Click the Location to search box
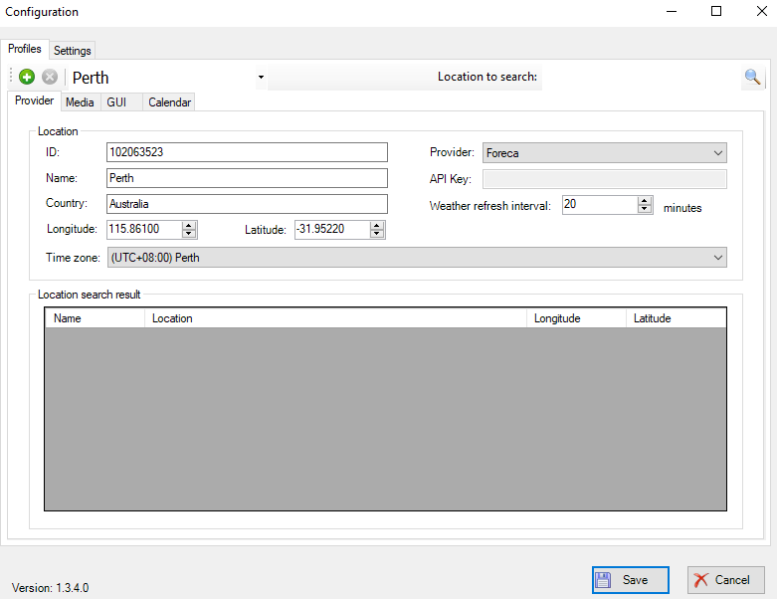Screen dimensions: 777x599 click(643, 77)
